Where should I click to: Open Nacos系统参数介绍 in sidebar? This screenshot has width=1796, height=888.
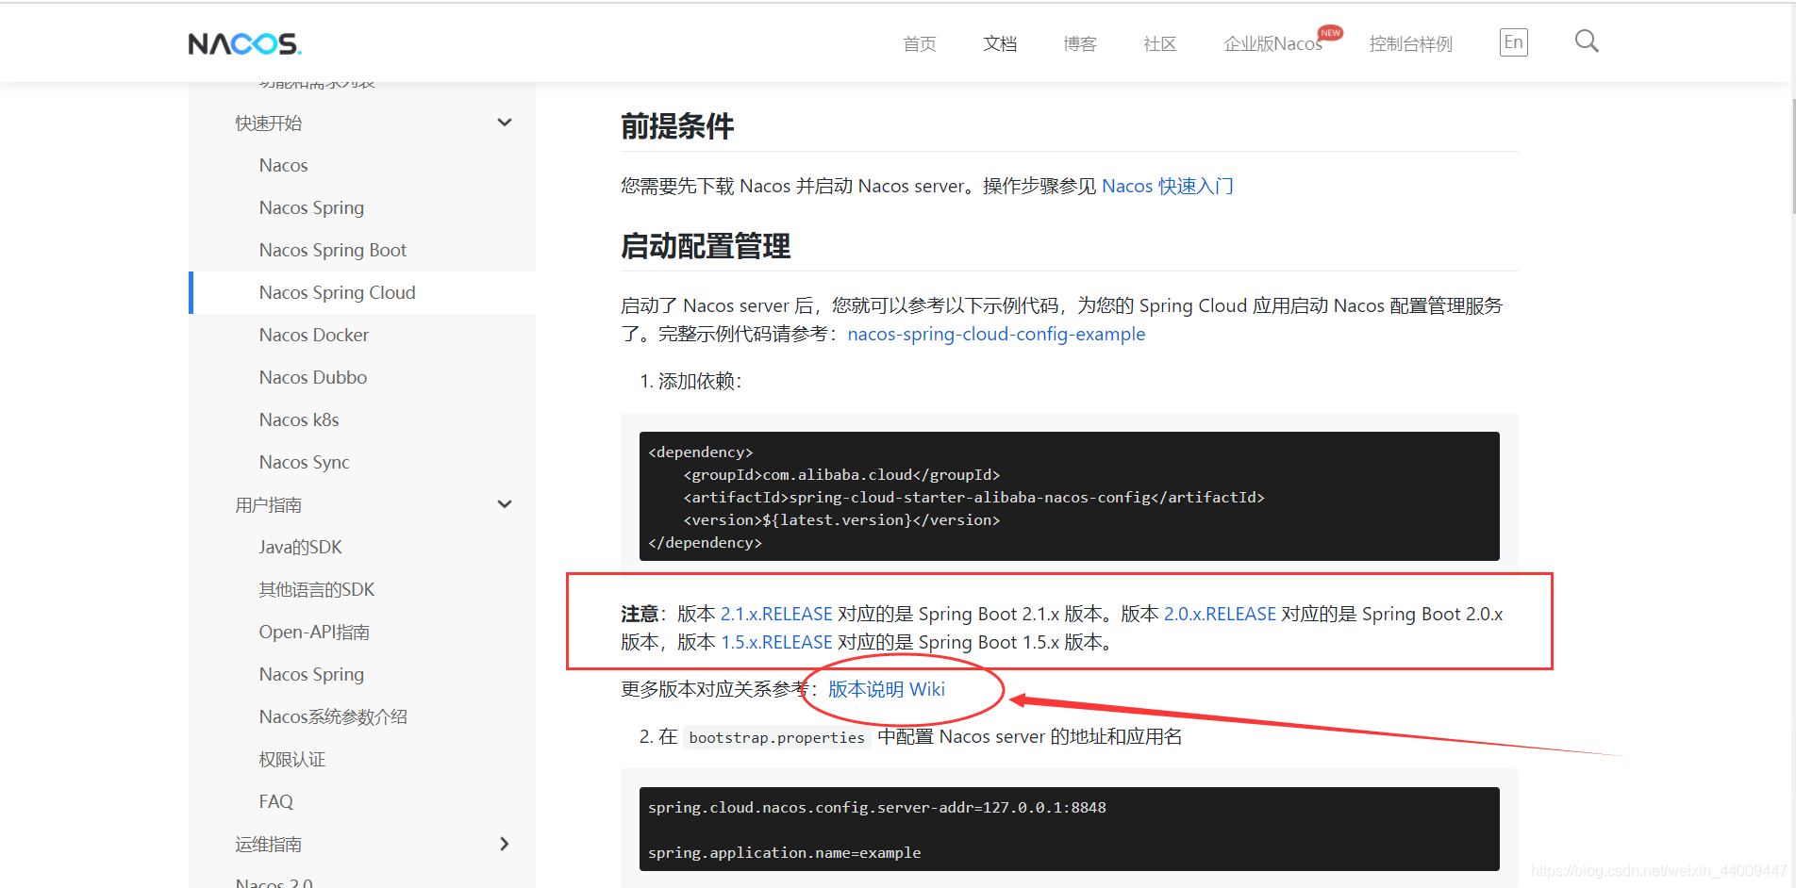click(333, 716)
